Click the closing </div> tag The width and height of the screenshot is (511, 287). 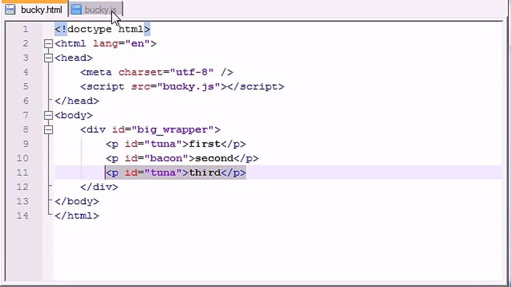99,187
